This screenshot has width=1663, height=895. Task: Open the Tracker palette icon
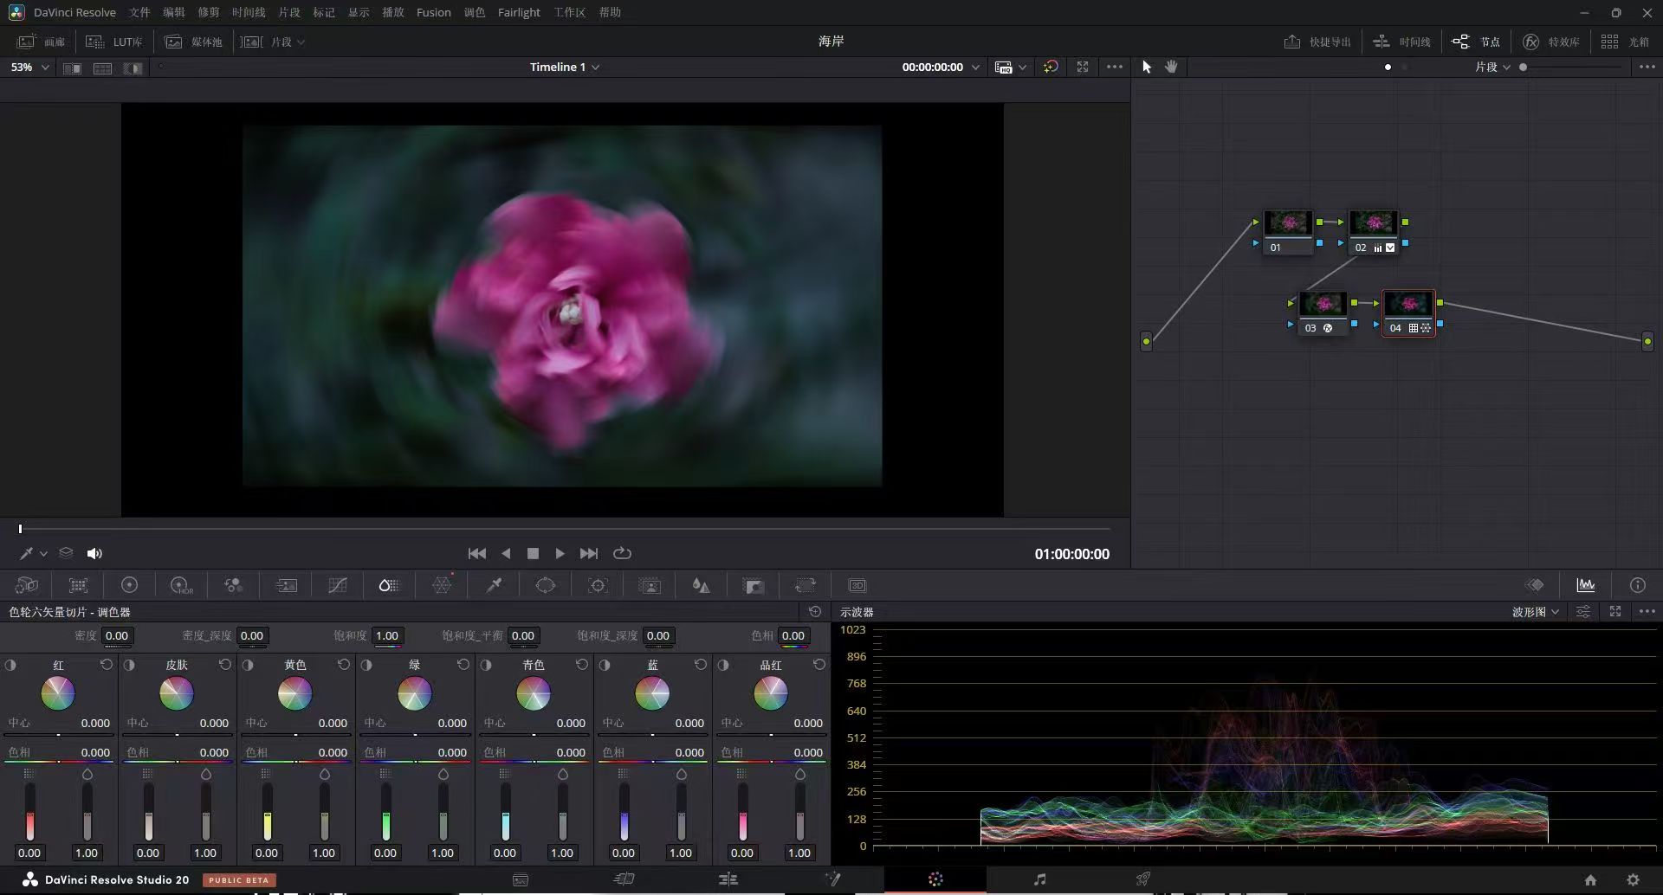598,586
